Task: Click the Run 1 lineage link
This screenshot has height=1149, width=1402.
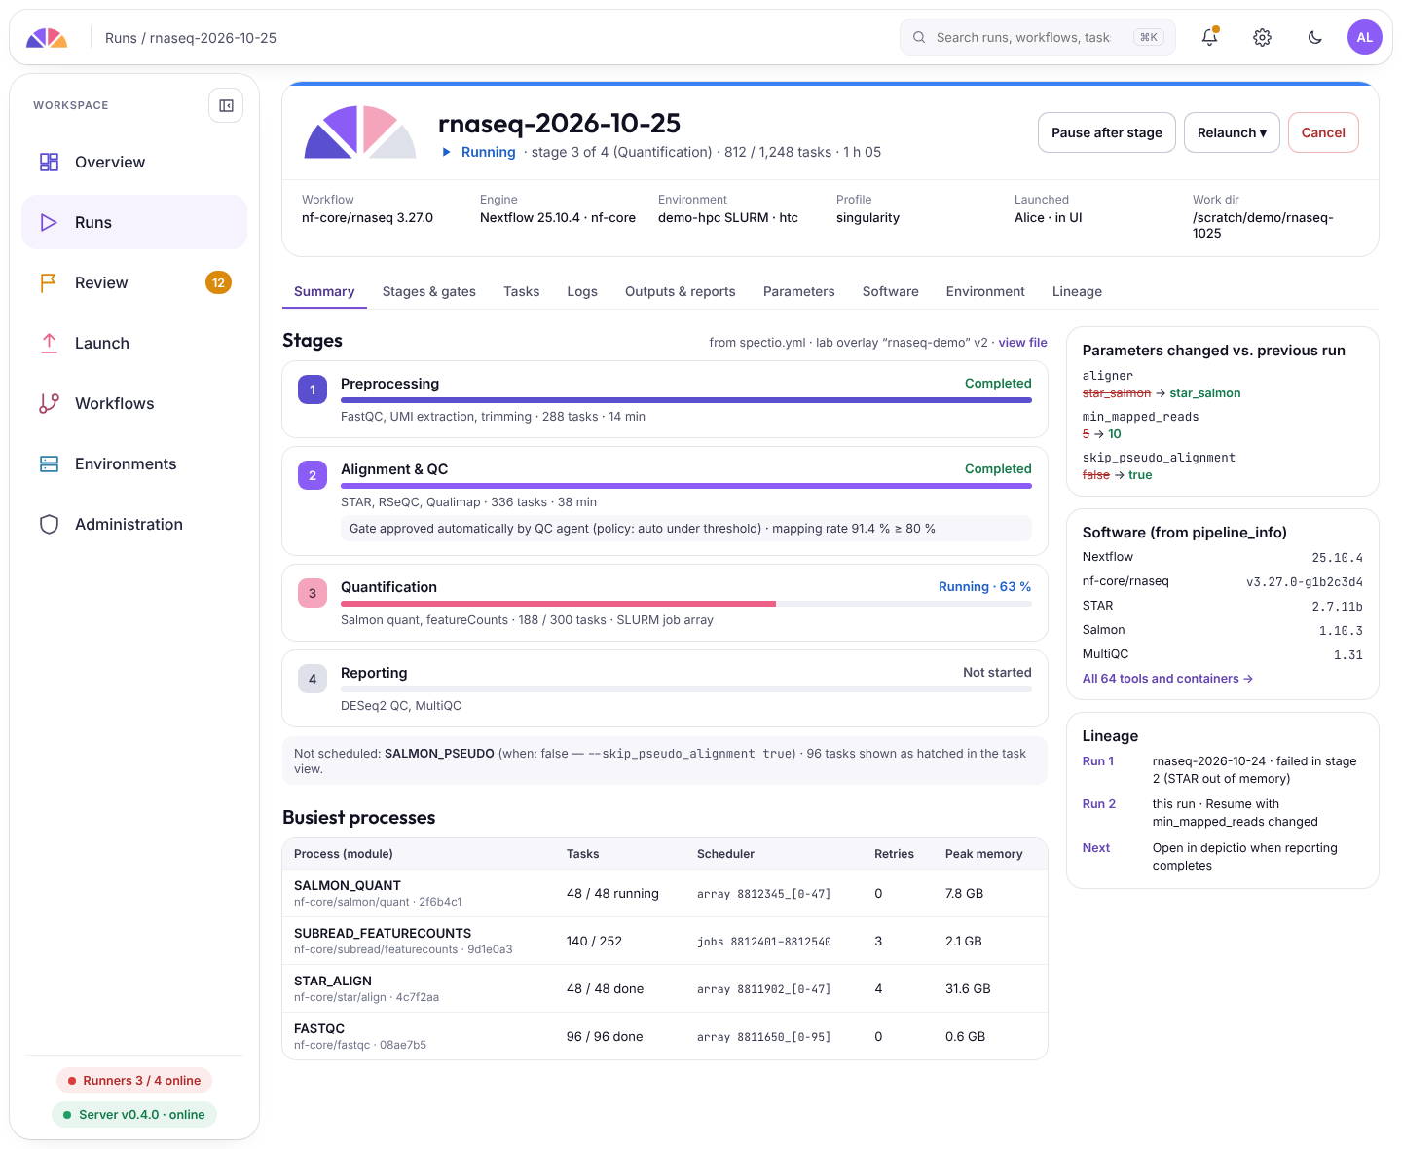Action: click(1098, 761)
